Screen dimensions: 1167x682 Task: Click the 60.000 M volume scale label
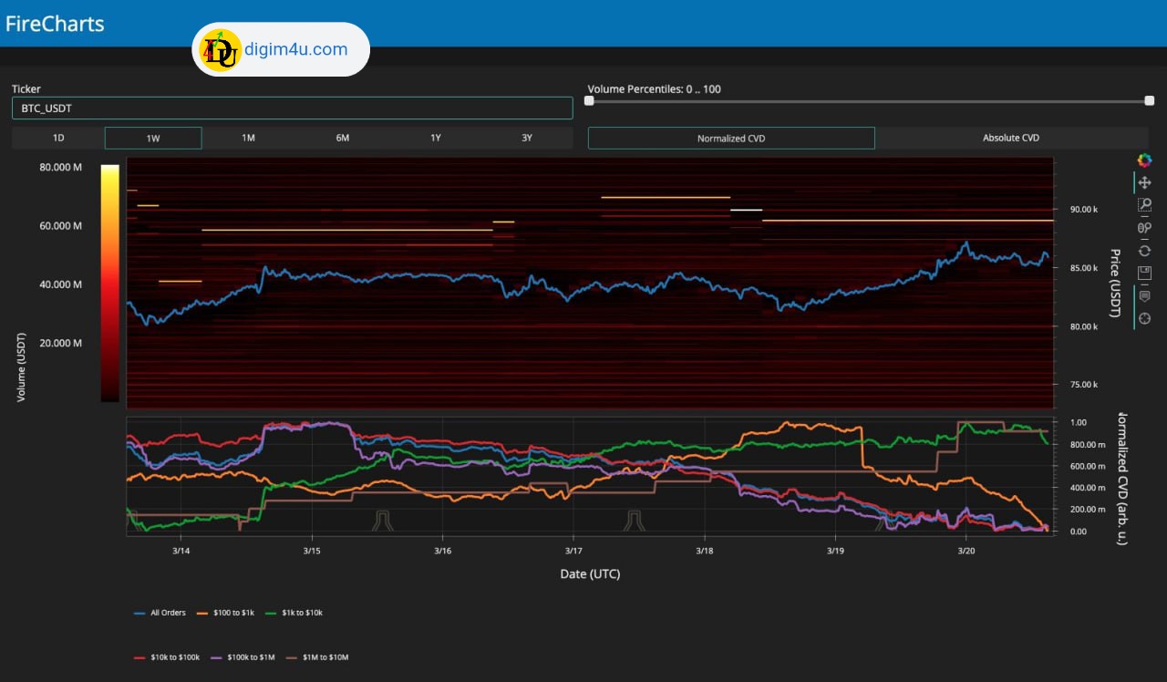click(60, 226)
